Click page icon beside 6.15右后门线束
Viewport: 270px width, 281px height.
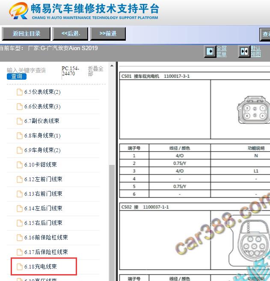tap(20, 223)
